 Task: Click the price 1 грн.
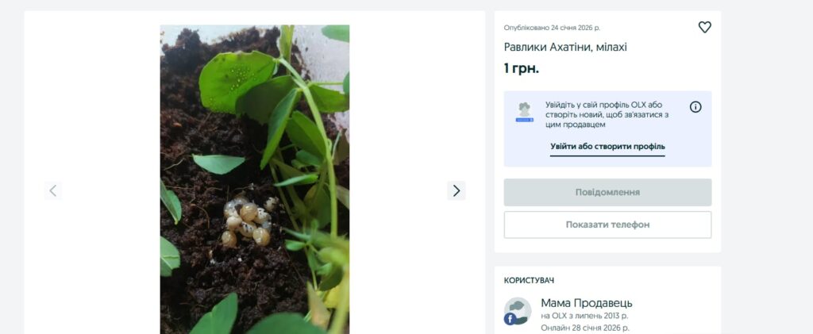tap(521, 68)
